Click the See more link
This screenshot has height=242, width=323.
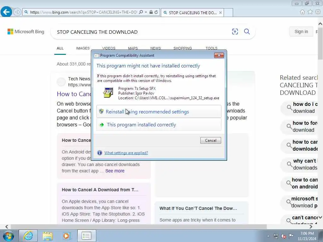tap(115, 171)
